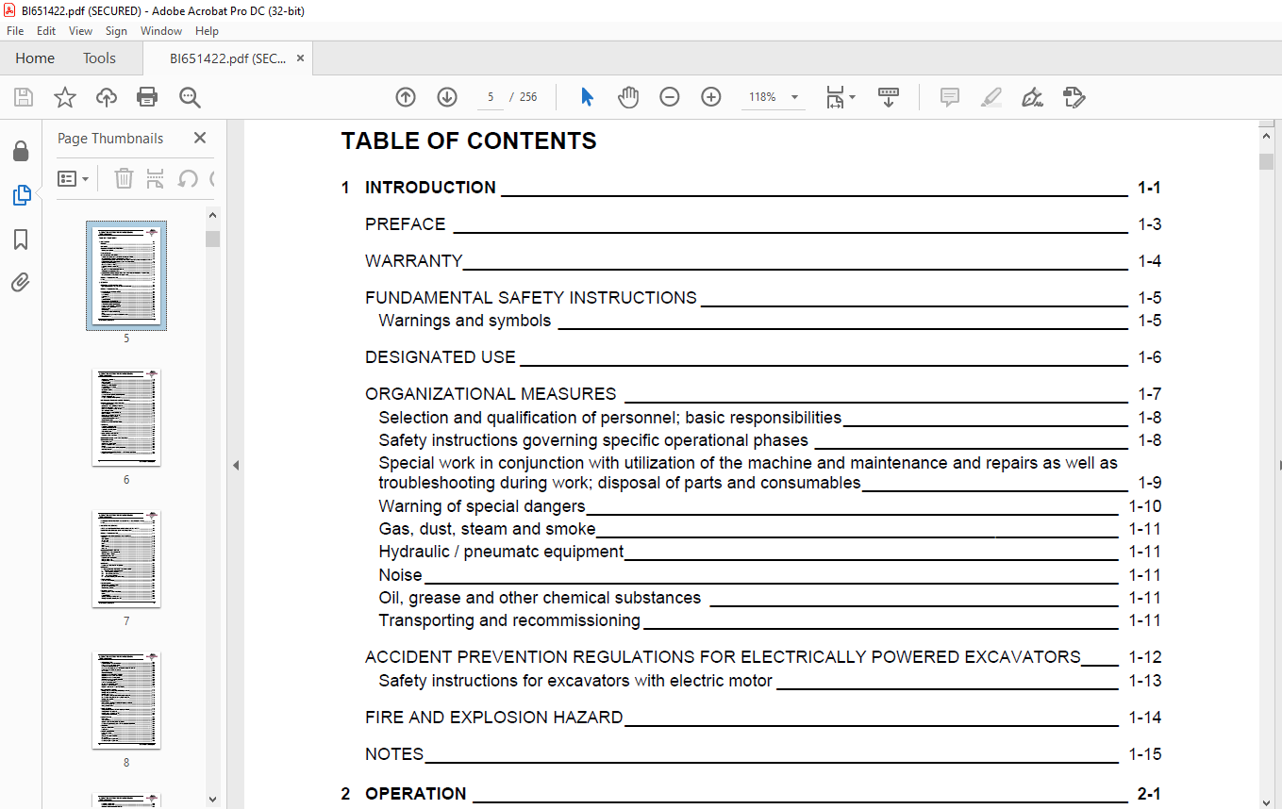Screen dimensions: 1282x809
Task: Click the upload to cloud icon
Action: click(107, 97)
